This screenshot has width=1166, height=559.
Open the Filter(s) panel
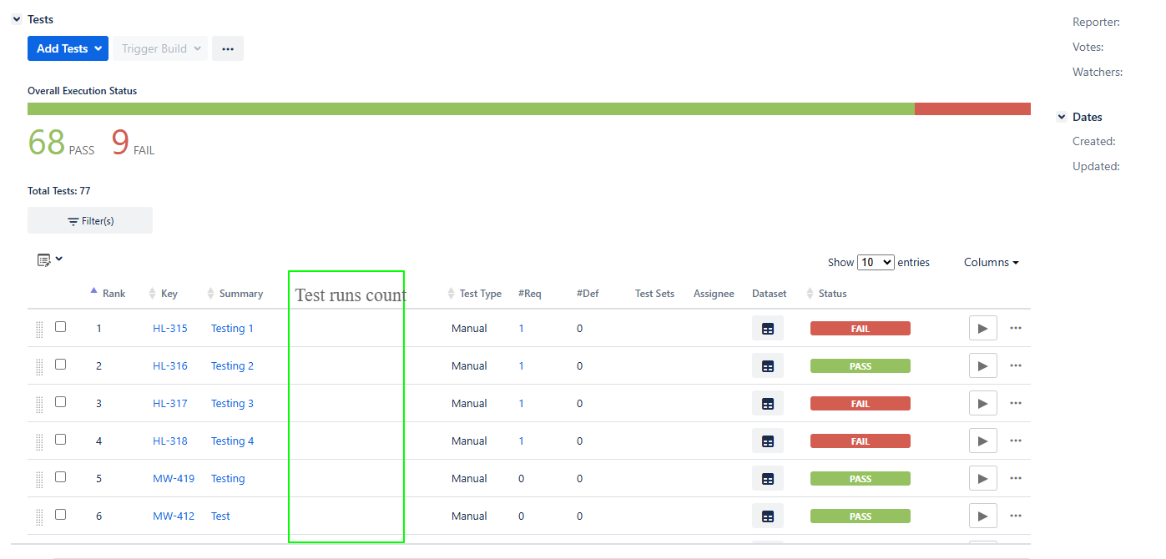pos(90,221)
